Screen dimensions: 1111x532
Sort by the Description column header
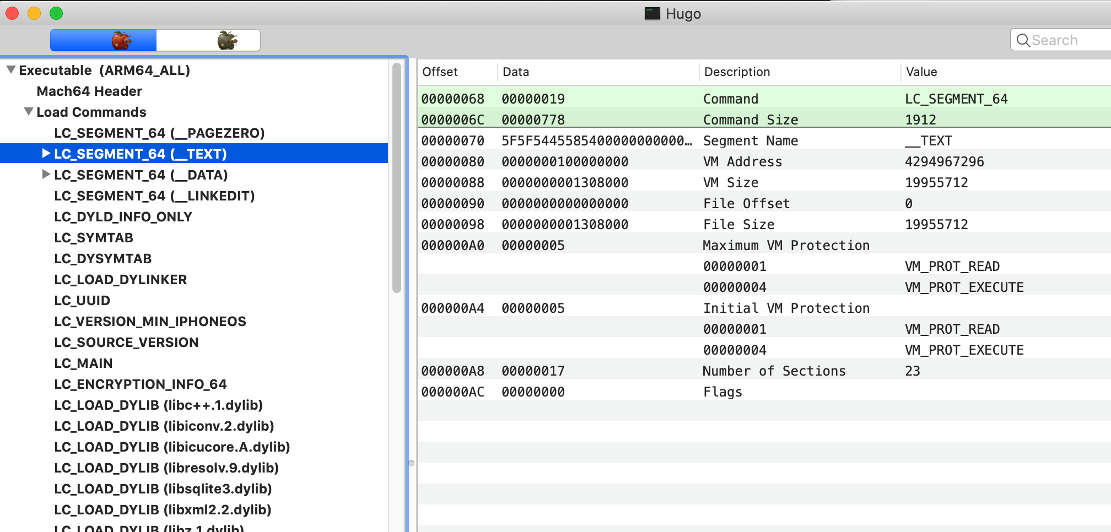tap(800, 72)
